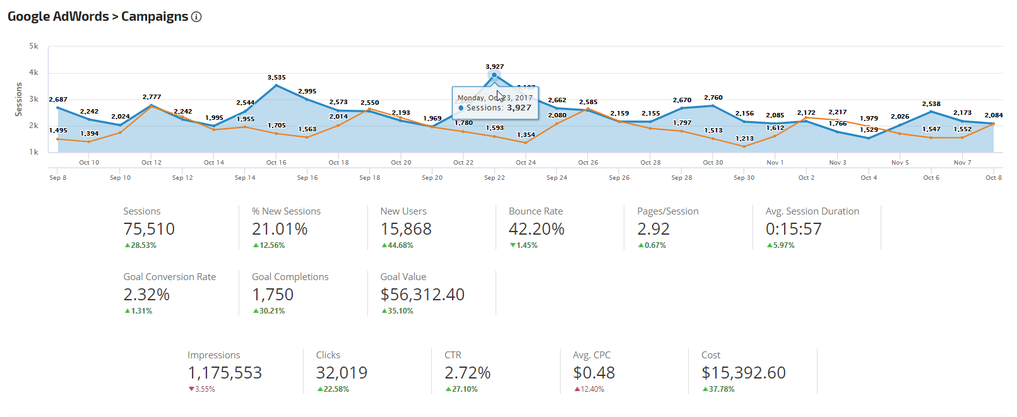Click the 2,760 data label

pyautogui.click(x=713, y=98)
